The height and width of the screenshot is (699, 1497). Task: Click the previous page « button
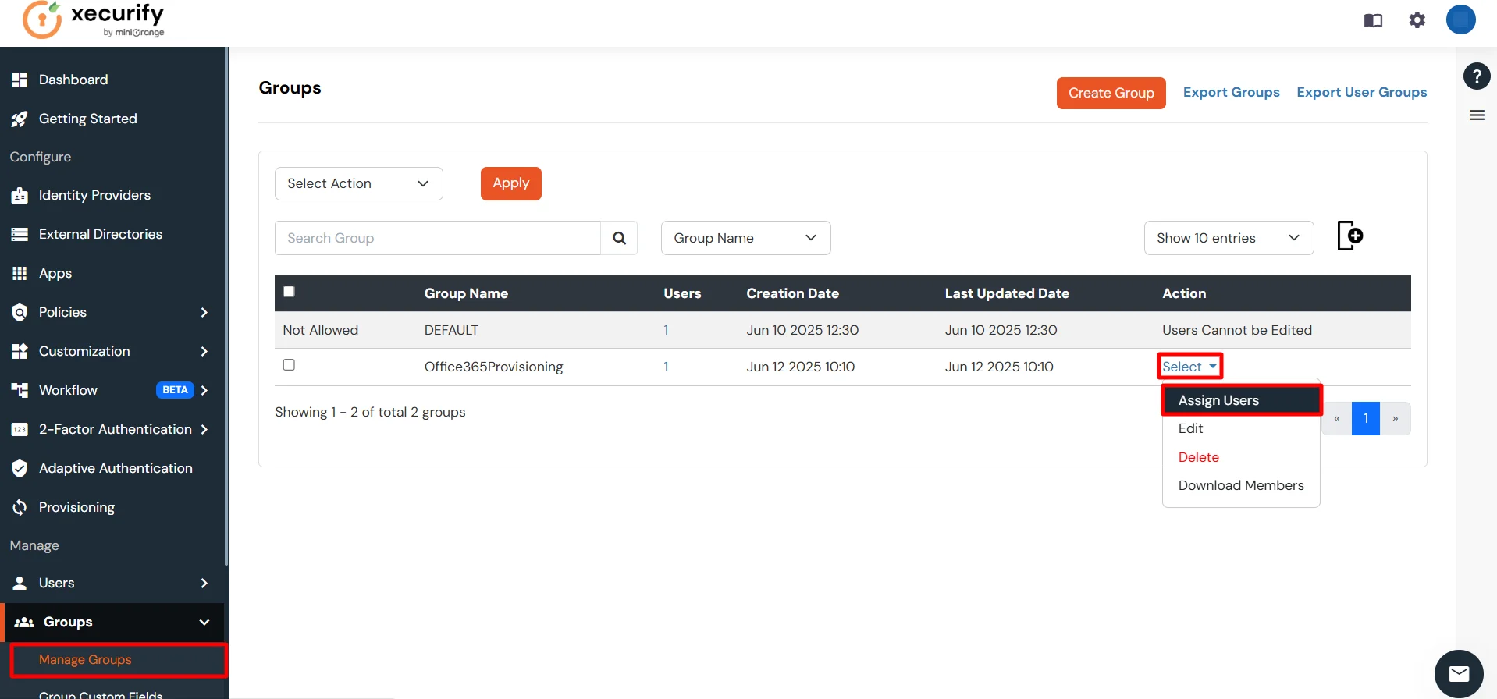click(1337, 418)
